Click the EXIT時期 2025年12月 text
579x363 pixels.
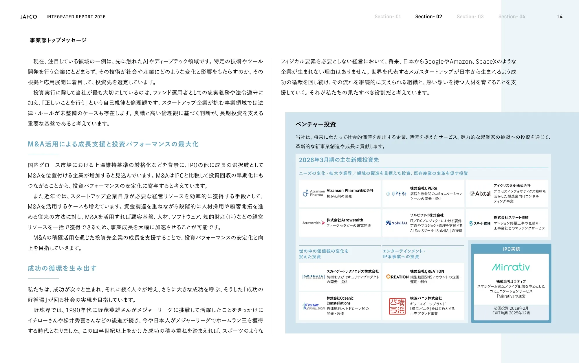511,313
